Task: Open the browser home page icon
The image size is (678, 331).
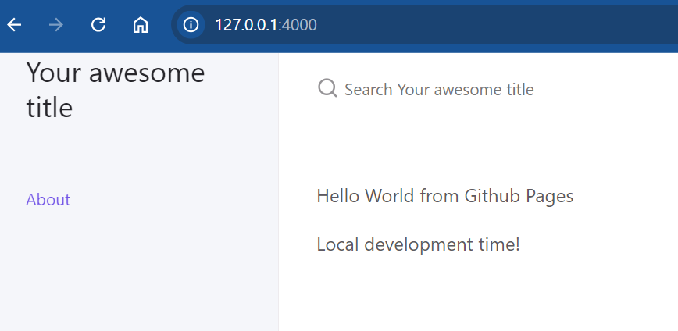Action: pyautogui.click(x=140, y=25)
